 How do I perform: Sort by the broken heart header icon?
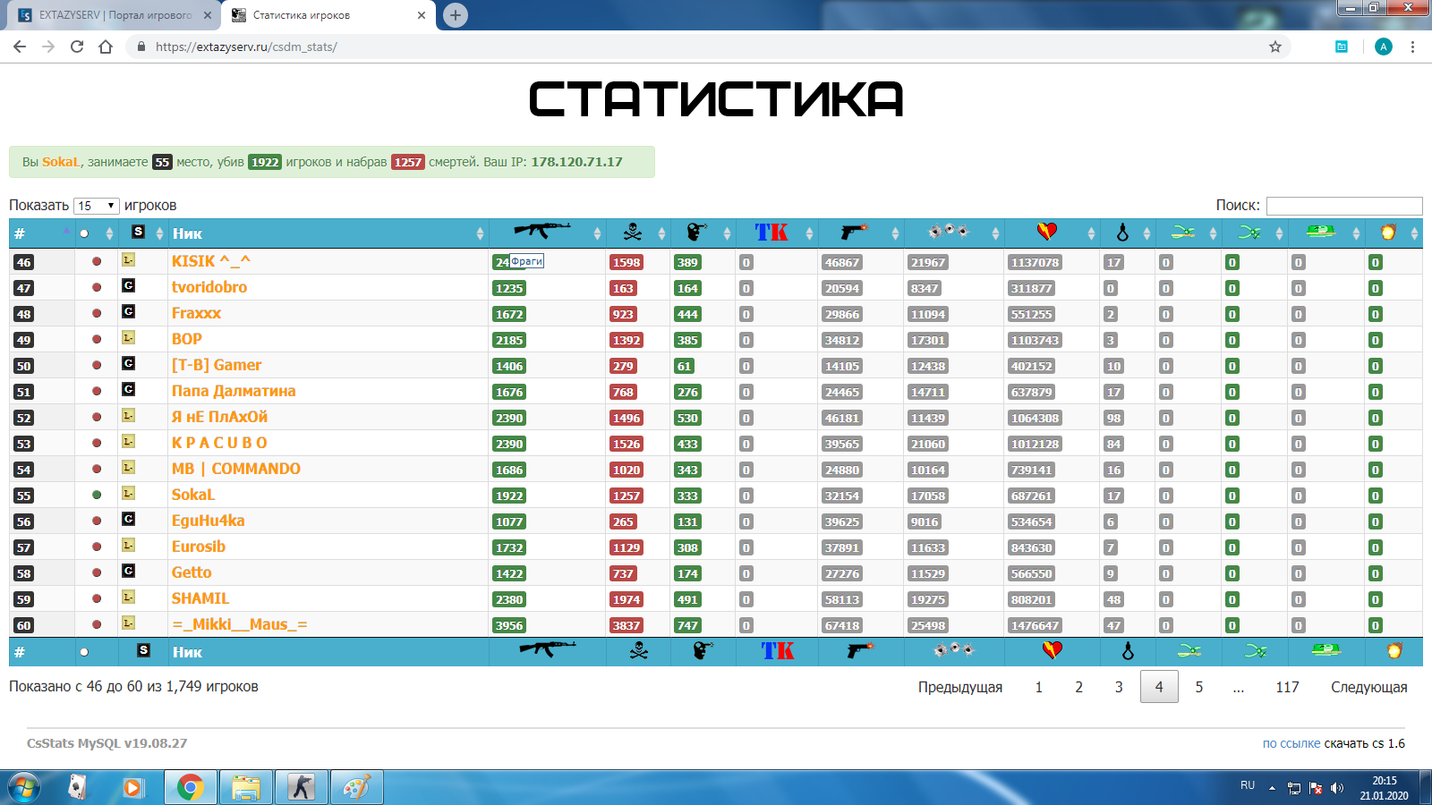(1046, 233)
